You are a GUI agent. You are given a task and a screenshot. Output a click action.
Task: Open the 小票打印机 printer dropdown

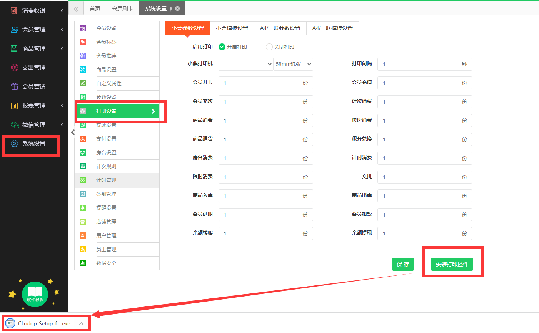[246, 65]
